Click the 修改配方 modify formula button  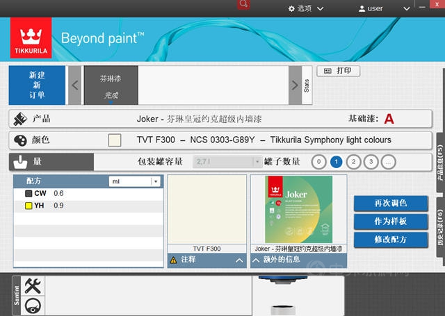click(391, 240)
